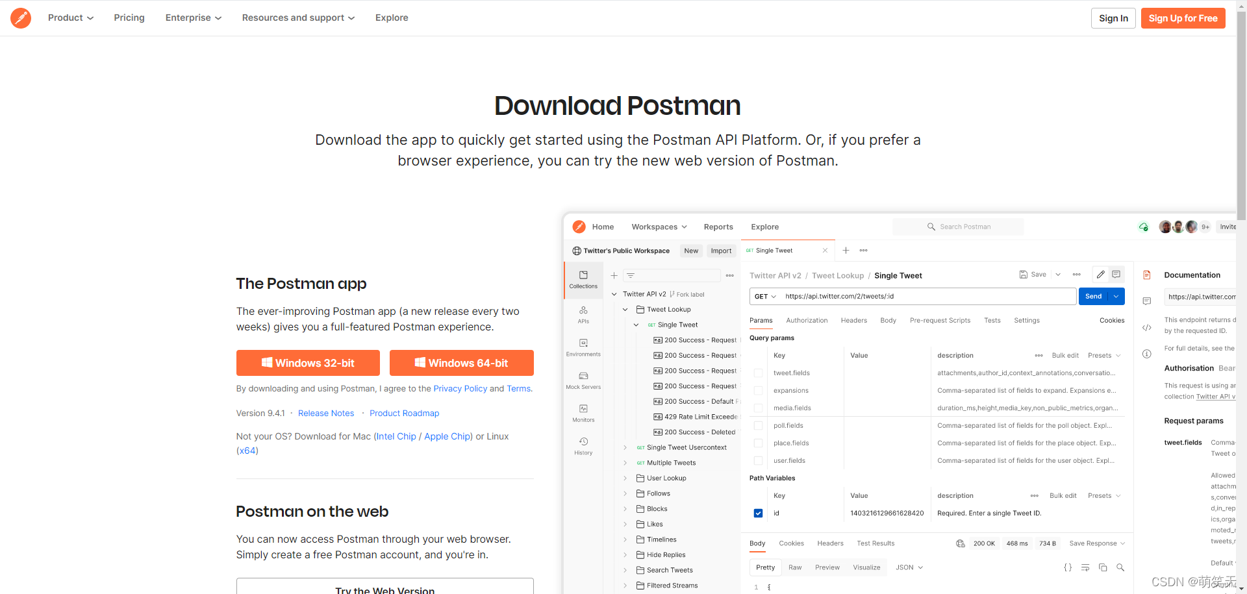This screenshot has height=594, width=1247.
Task: Open the Product Roadmap link
Action: click(405, 413)
